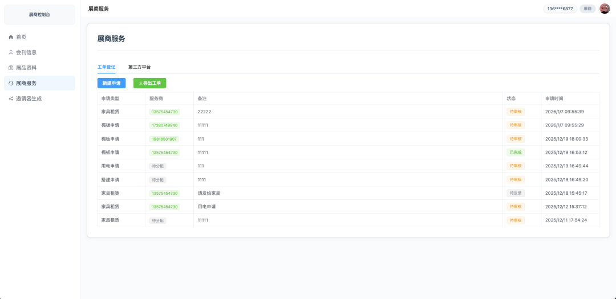
Task: Click 待审核 status in the 16:49:20 row
Action: tap(516, 180)
